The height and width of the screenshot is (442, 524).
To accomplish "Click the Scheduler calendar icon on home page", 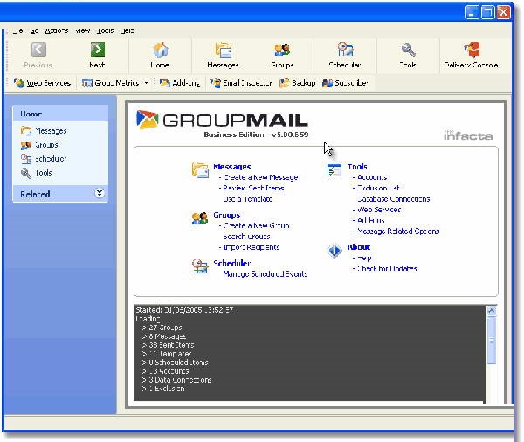I will coord(200,266).
